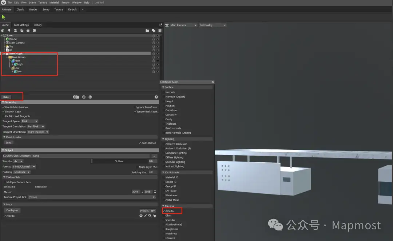Uncheck Smooth Cage option
Screen dimensions: 393x241
coord(4,112)
